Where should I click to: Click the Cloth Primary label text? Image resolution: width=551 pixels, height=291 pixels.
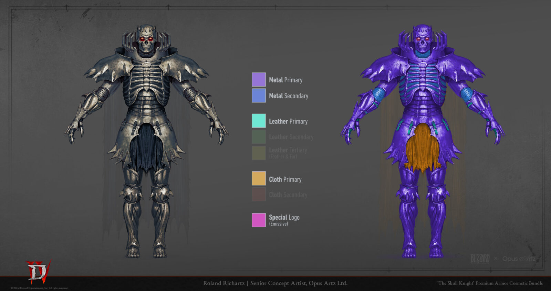tap(285, 179)
